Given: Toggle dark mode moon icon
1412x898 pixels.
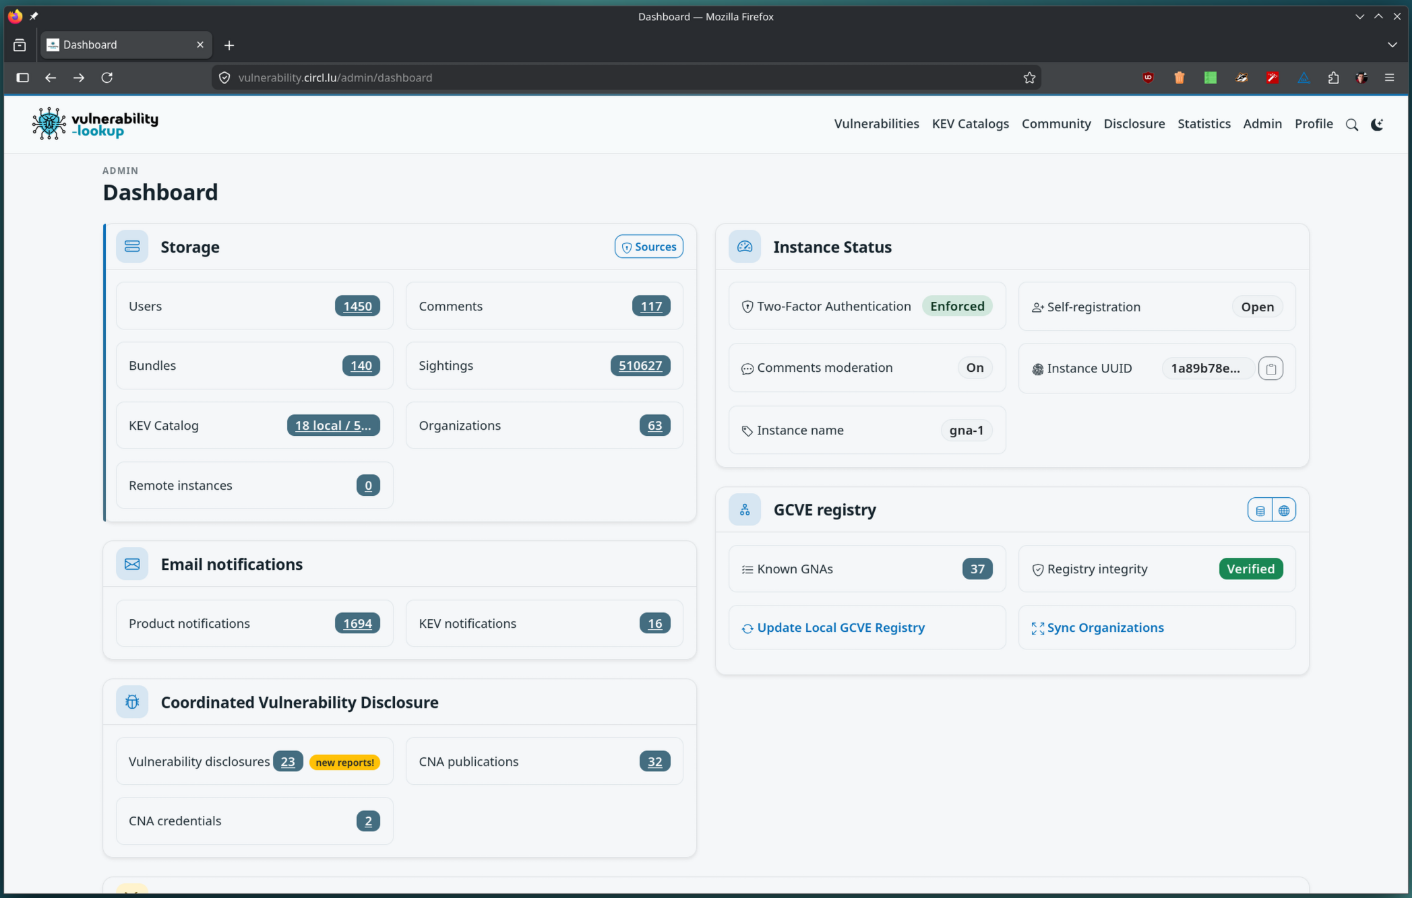Looking at the screenshot, I should coord(1377,125).
